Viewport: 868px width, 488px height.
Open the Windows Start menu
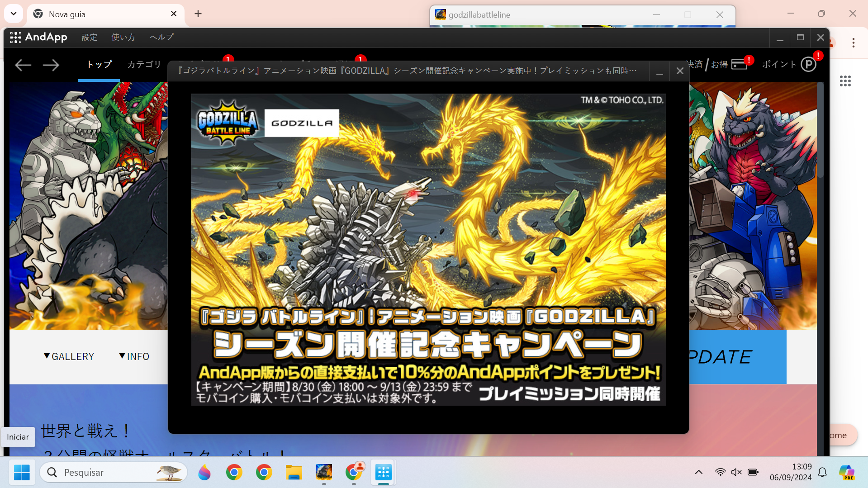[21, 473]
